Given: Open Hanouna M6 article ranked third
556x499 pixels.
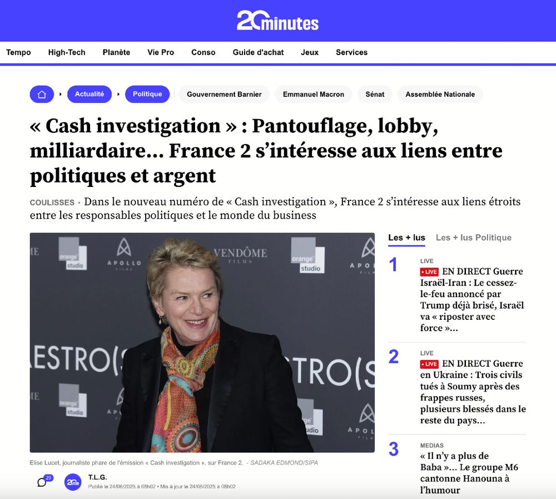Looking at the screenshot, I should pyautogui.click(x=469, y=473).
